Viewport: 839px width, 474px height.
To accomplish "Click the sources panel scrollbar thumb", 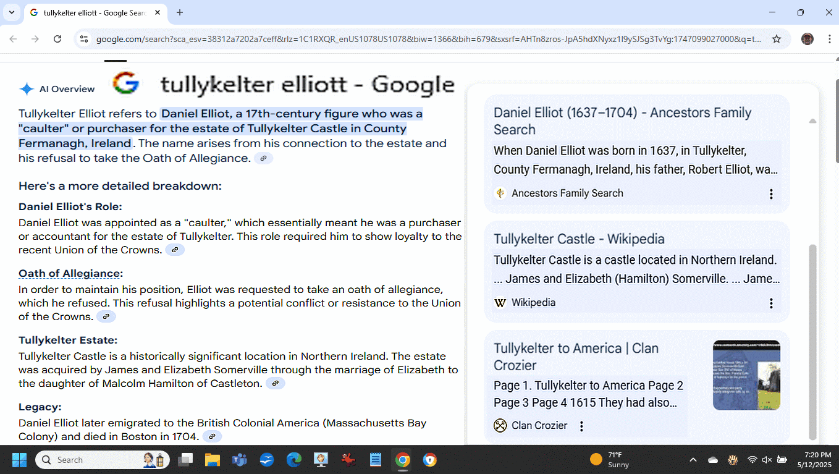I will coord(812,342).
